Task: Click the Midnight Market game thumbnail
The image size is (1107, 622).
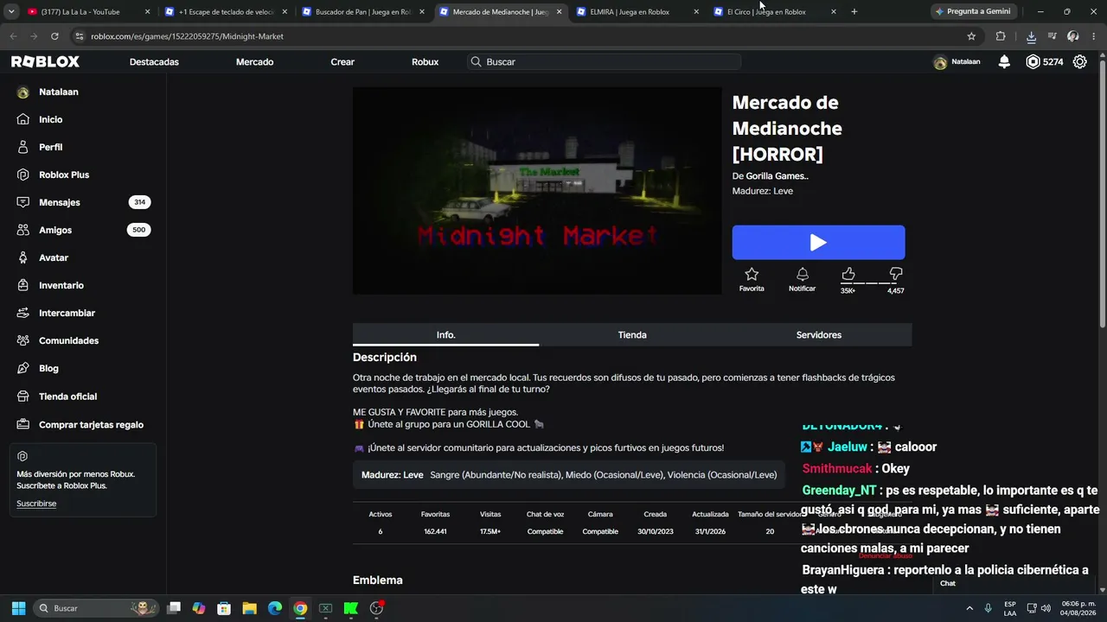Action: [537, 191]
